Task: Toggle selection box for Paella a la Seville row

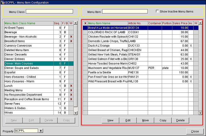Action: click(85, 72)
